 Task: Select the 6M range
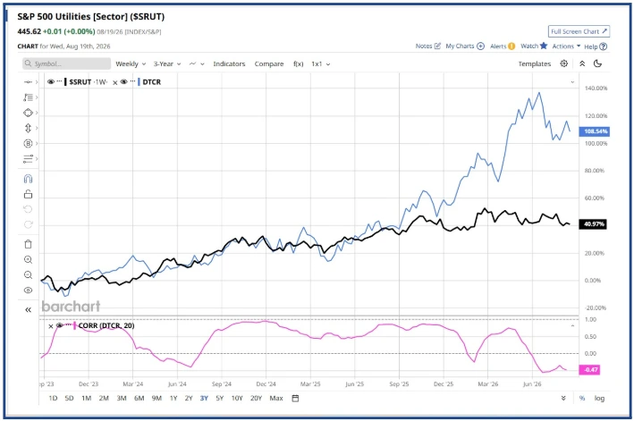coord(139,398)
